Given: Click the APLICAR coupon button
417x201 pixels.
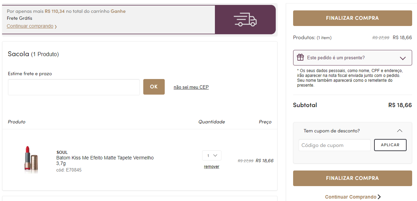Looking at the screenshot, I should pyautogui.click(x=390, y=145).
